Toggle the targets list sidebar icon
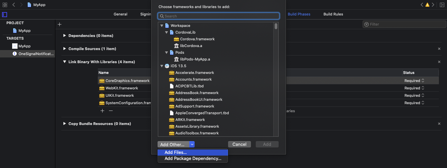The width and height of the screenshot is (447, 168). coord(4,14)
